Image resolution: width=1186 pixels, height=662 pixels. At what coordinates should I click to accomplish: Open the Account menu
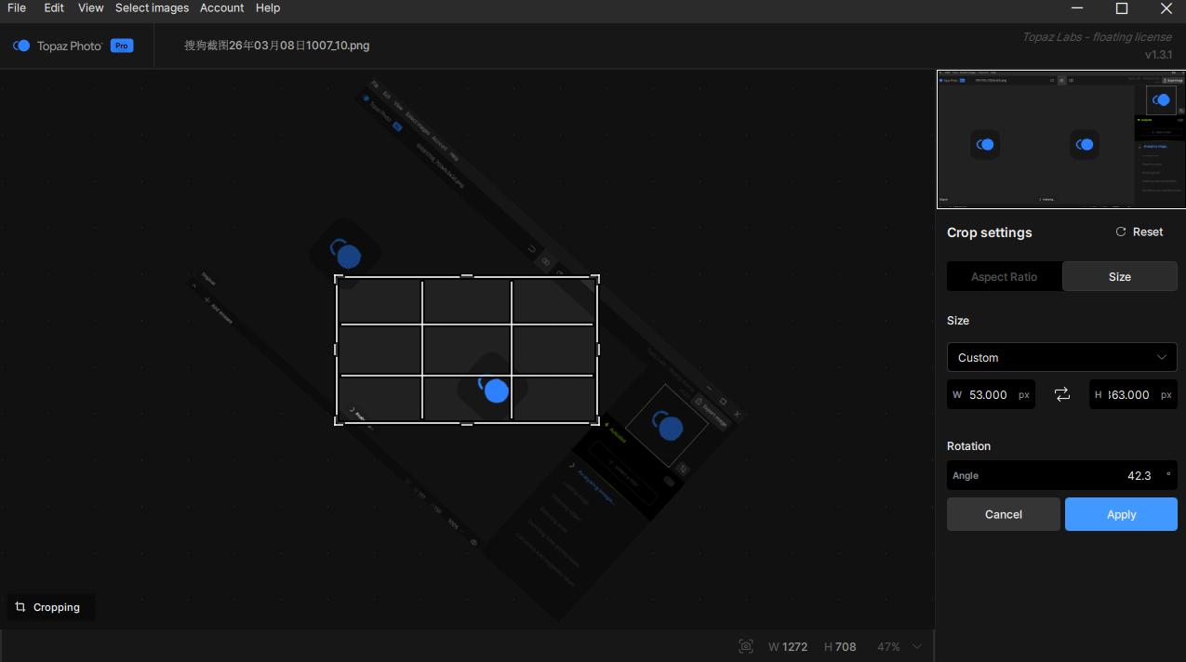[x=222, y=8]
